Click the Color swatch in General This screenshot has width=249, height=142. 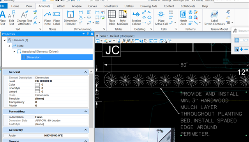pos(37,85)
